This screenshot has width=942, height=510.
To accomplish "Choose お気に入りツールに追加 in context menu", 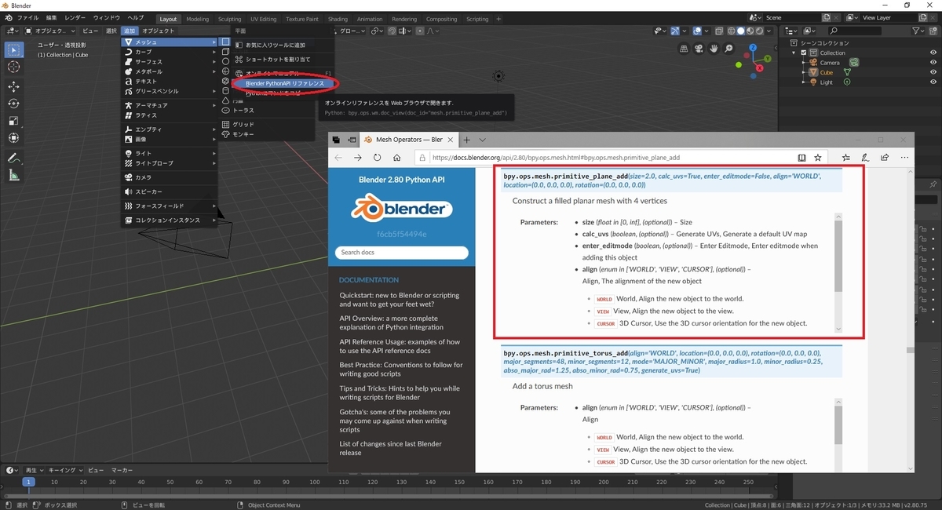I will (276, 46).
